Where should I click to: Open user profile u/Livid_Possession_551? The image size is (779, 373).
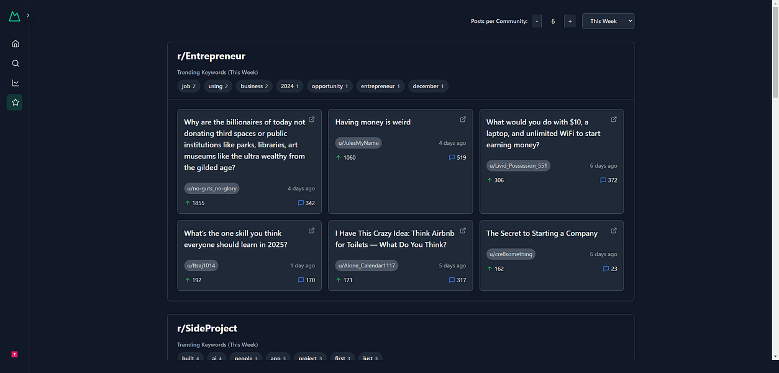[518, 166]
